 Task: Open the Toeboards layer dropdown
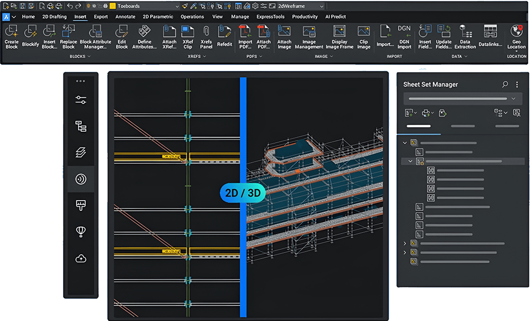click(177, 6)
